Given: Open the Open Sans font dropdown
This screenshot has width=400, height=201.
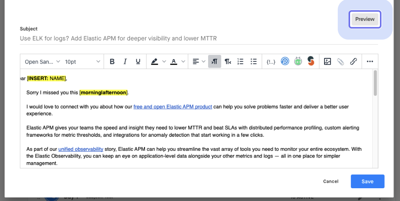Looking at the screenshot, I should coord(42,62).
